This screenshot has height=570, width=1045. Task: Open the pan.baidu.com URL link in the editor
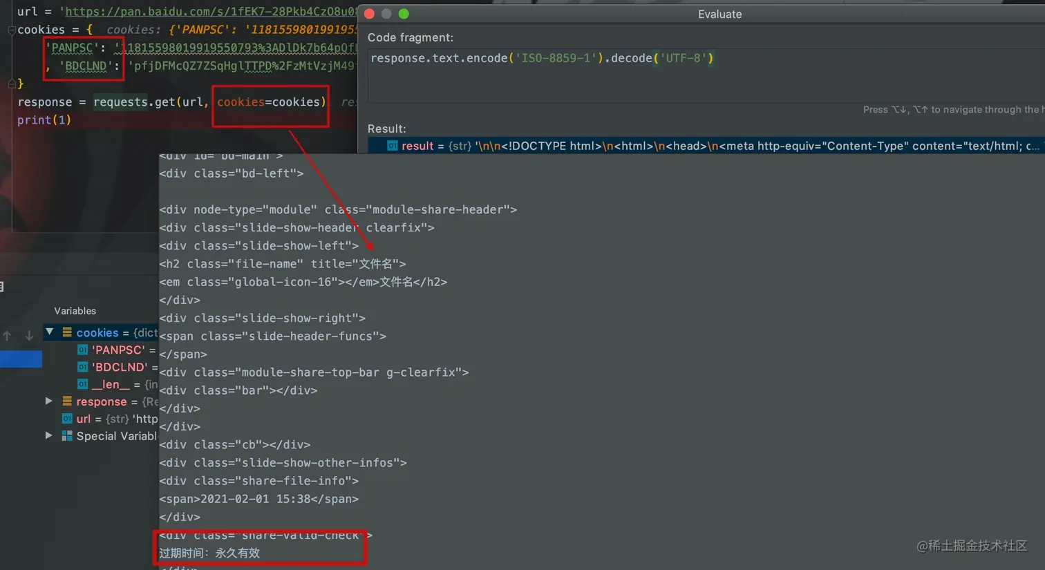click(x=211, y=12)
